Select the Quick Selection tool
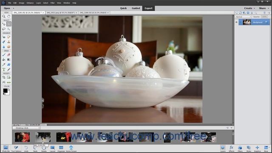This screenshot has width=272, height=153. (8, 29)
